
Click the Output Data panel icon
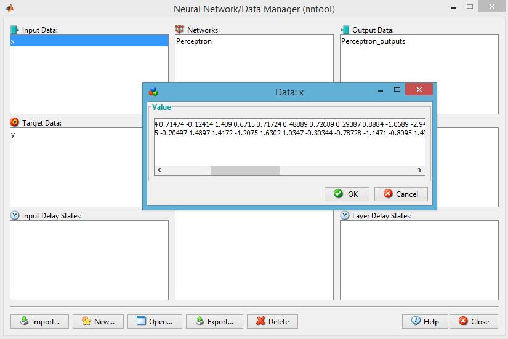click(345, 30)
